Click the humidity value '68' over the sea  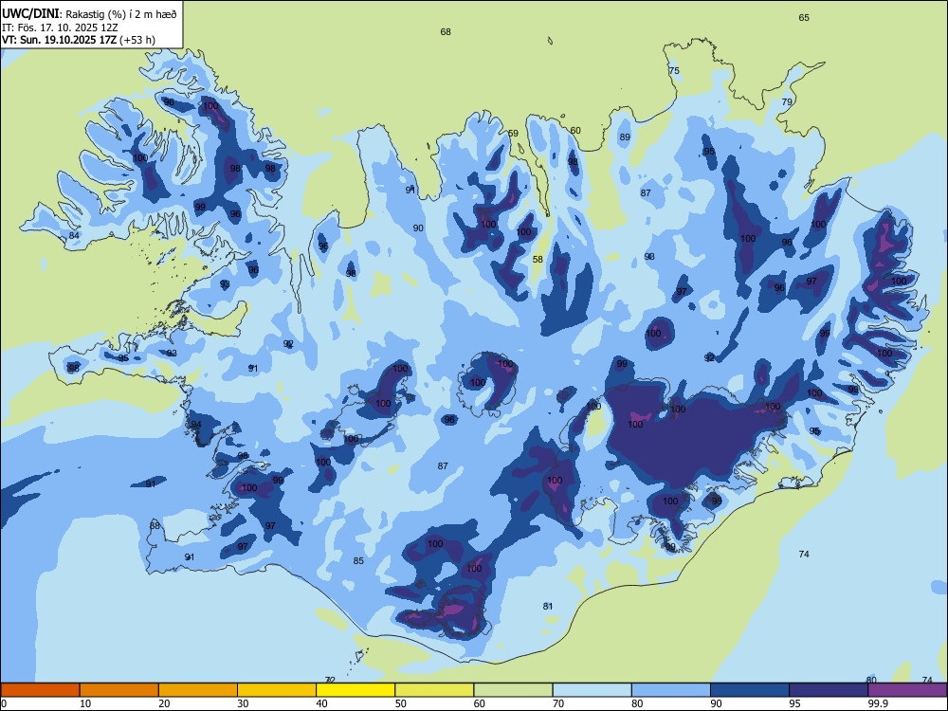click(x=446, y=32)
